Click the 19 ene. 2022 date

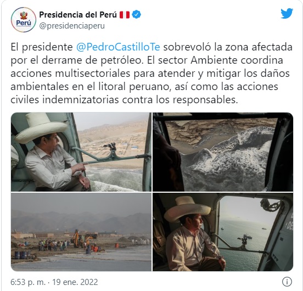click(x=75, y=282)
